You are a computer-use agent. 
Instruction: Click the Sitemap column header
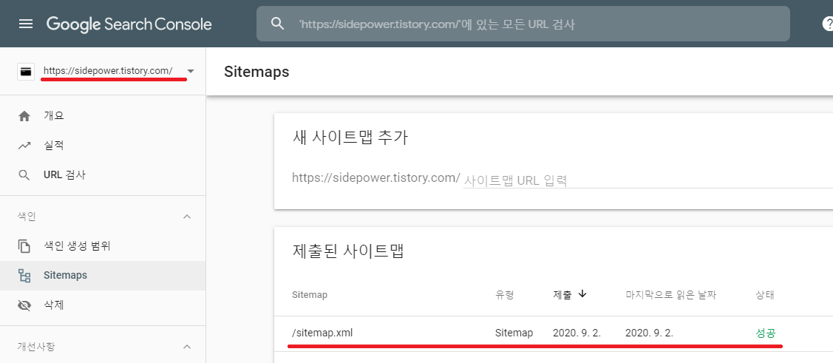click(310, 294)
